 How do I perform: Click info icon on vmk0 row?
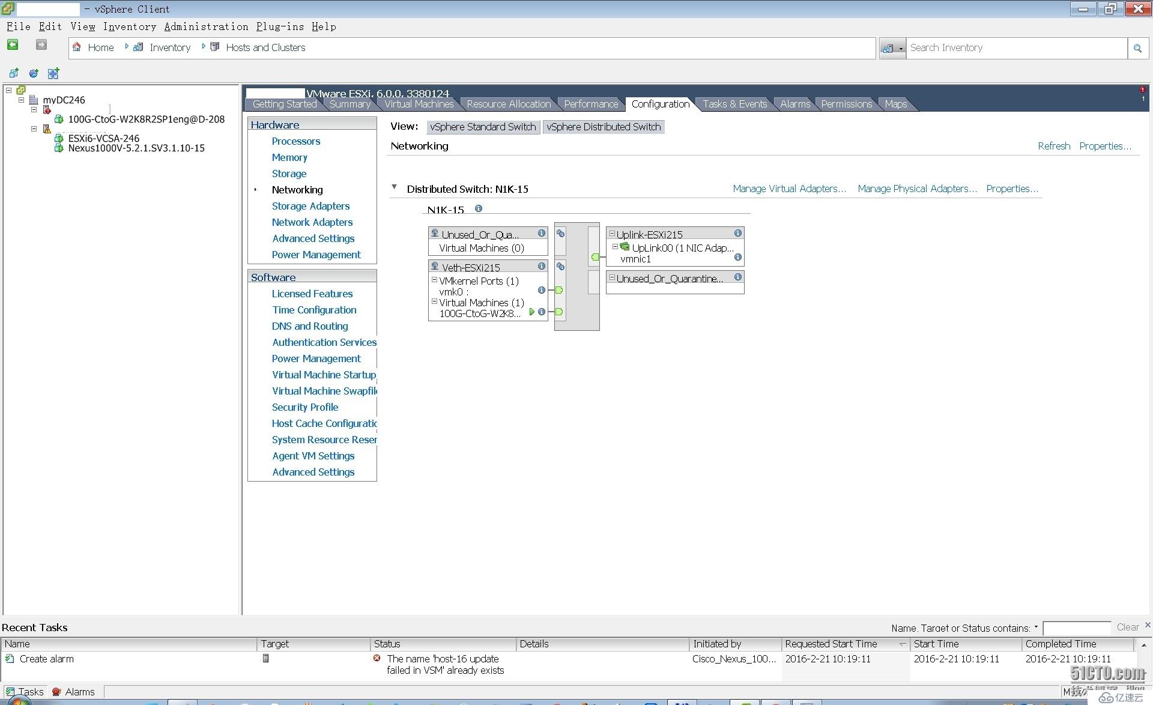click(542, 290)
